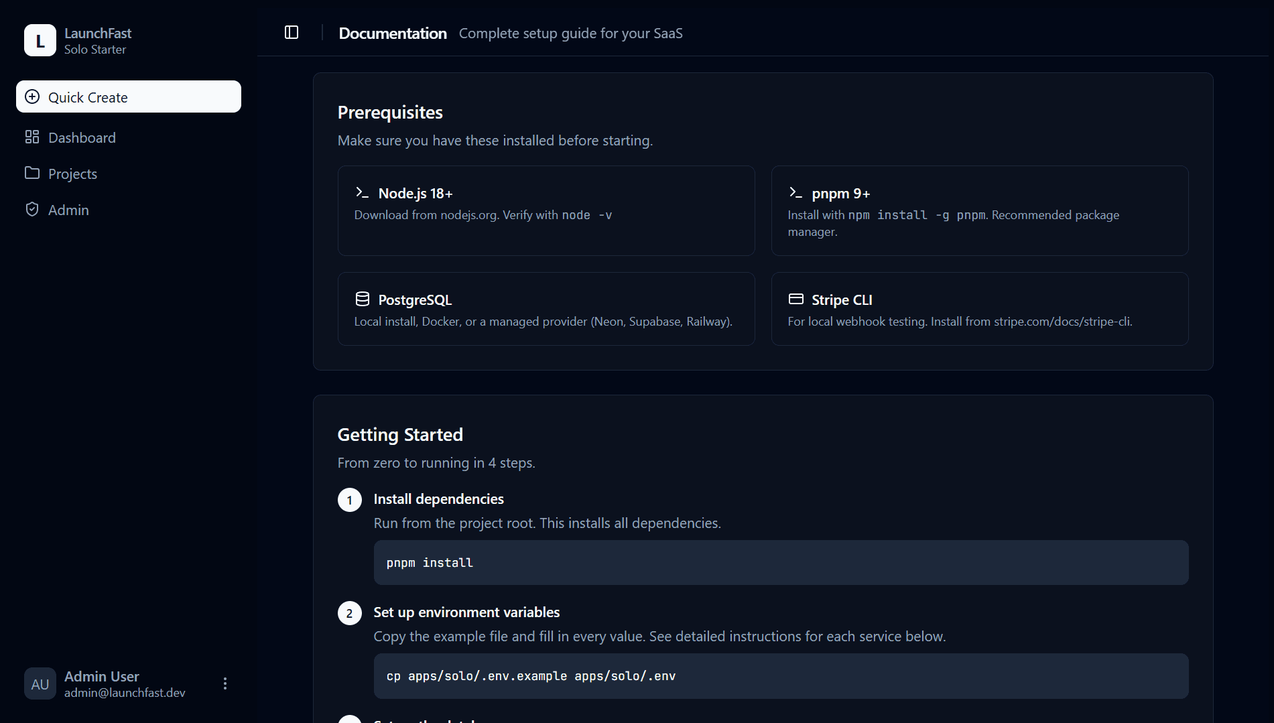Open the user options three-dot menu

[225, 683]
